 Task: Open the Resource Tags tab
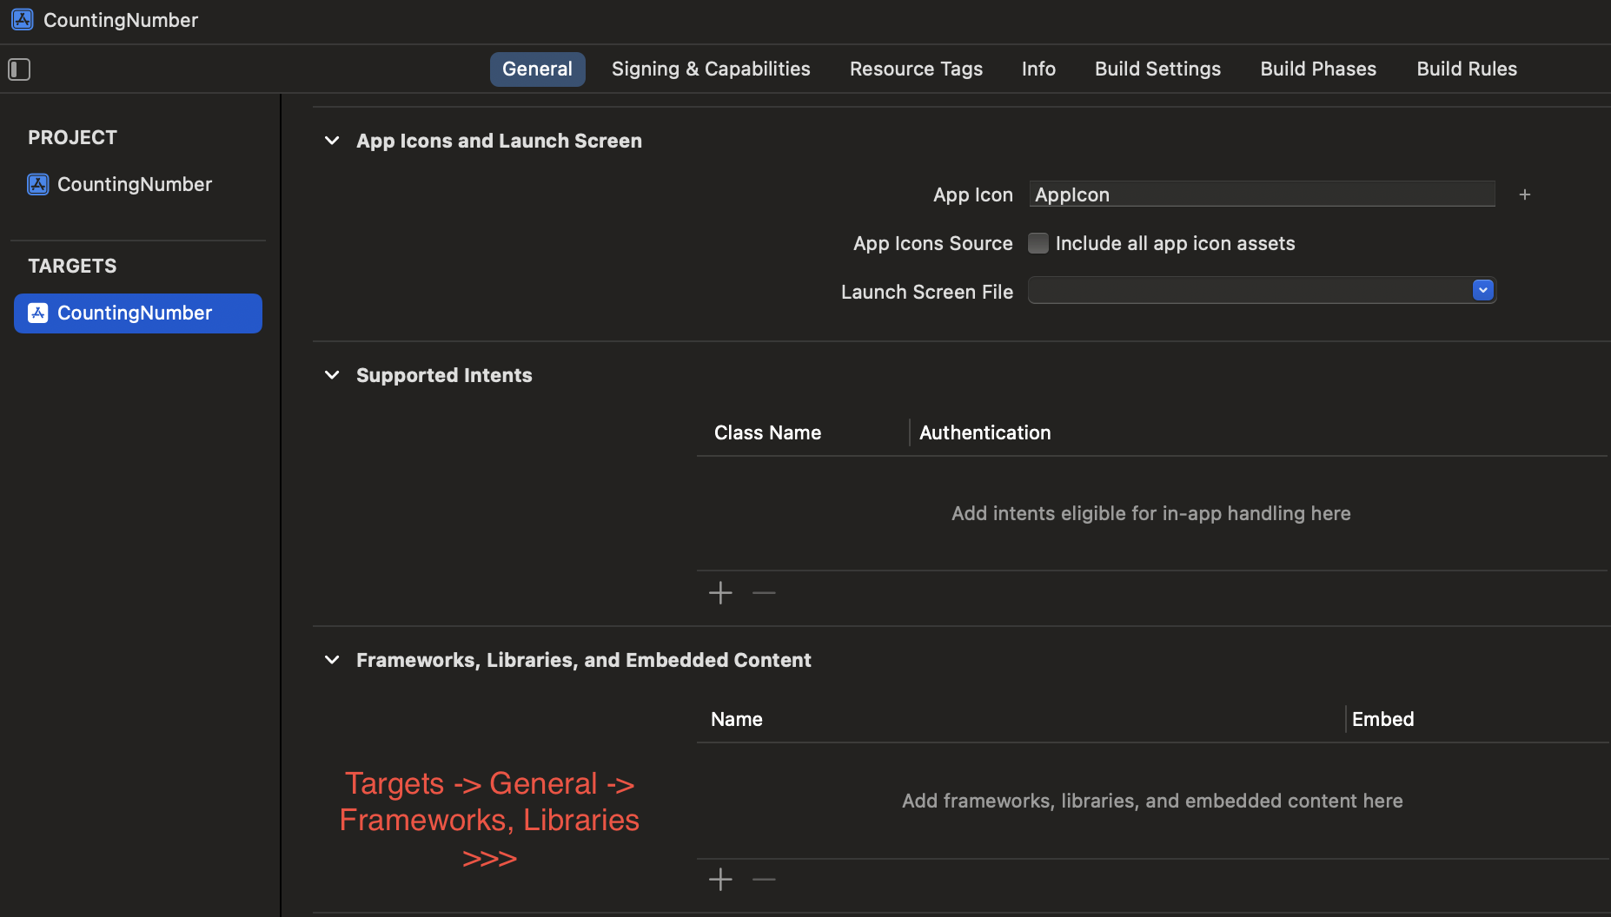click(916, 69)
